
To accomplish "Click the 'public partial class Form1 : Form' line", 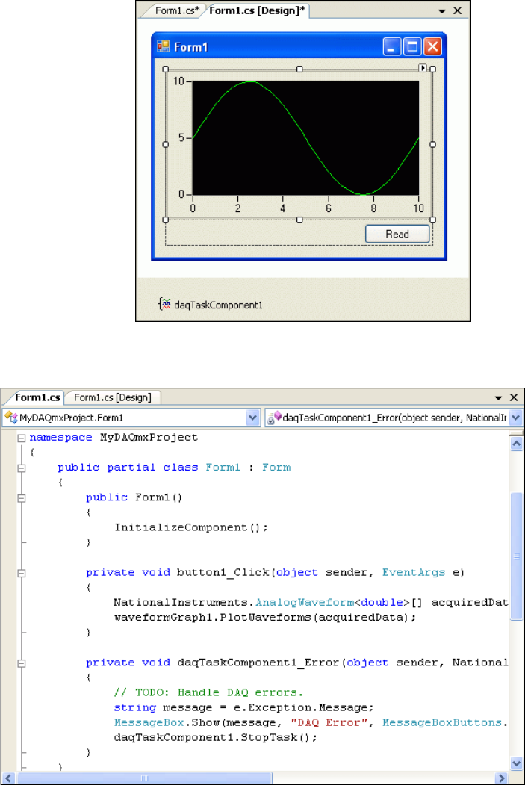I will click(x=174, y=467).
